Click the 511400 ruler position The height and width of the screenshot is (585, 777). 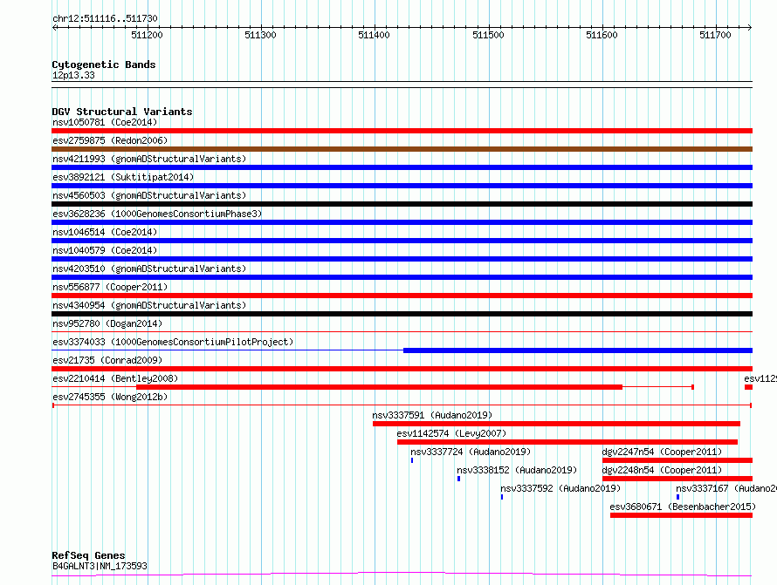click(x=375, y=35)
